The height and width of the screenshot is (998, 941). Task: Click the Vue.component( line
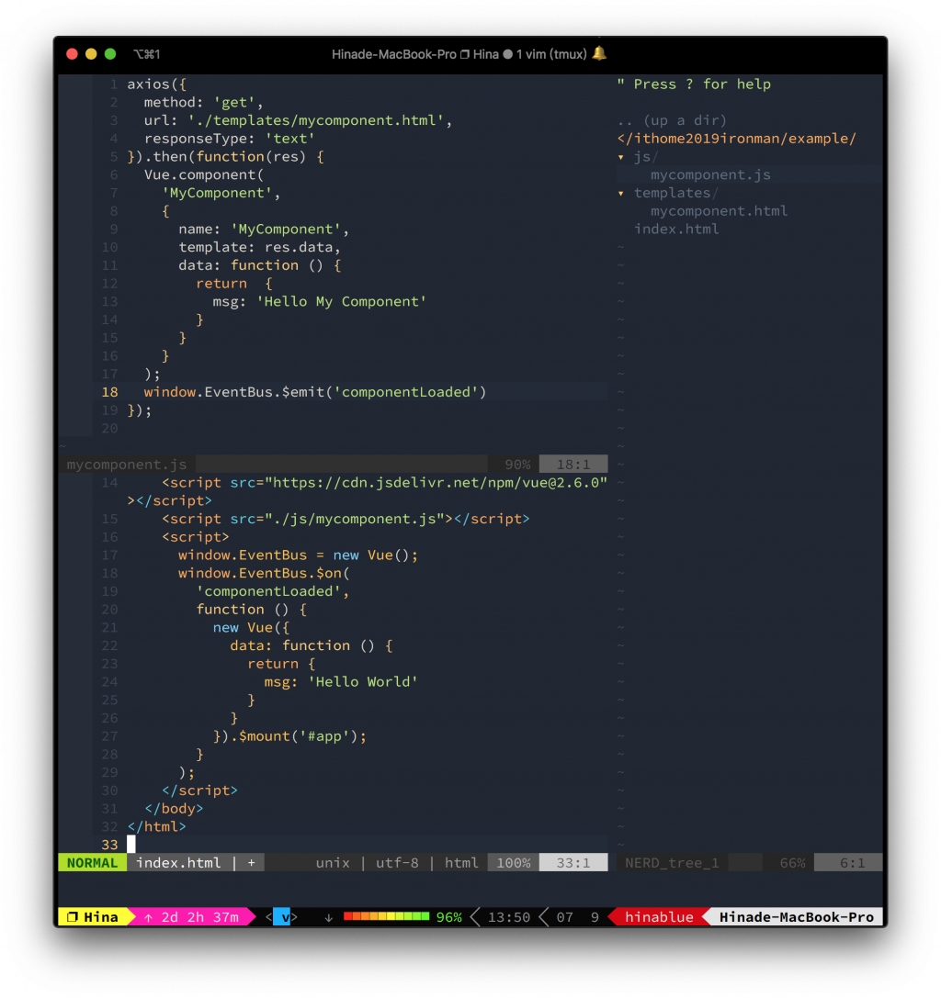(204, 175)
